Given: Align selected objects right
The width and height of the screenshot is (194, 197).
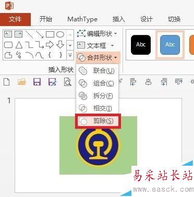Looking at the screenshot, I should point(164,82).
